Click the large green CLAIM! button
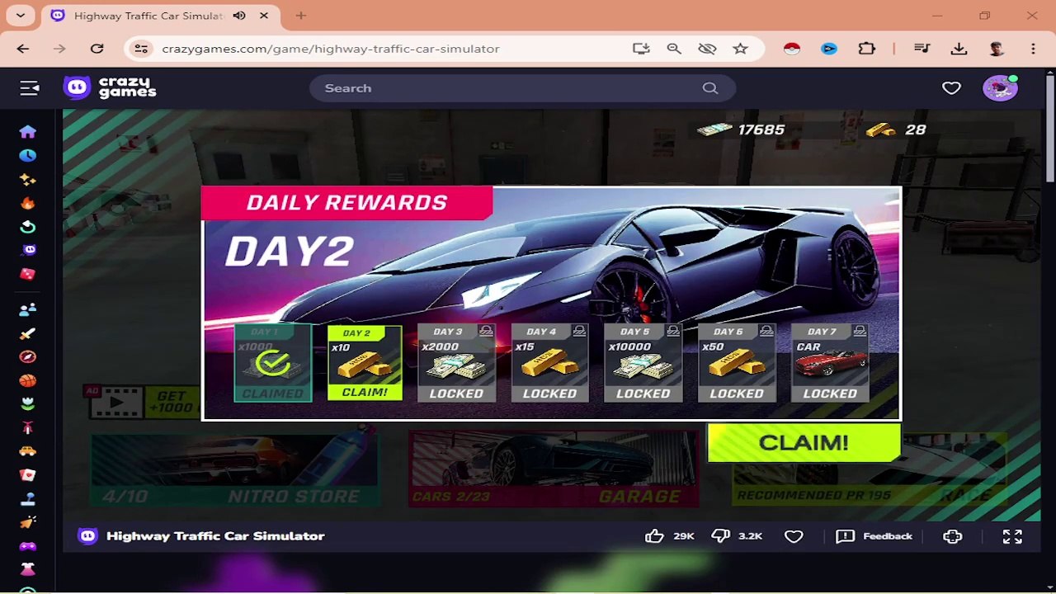This screenshot has height=594, width=1056. pos(804,443)
